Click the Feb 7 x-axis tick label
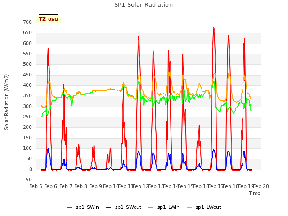 pyautogui.click(x=66, y=186)
